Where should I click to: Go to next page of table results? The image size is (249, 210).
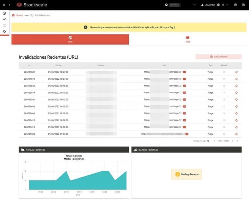click(x=238, y=141)
